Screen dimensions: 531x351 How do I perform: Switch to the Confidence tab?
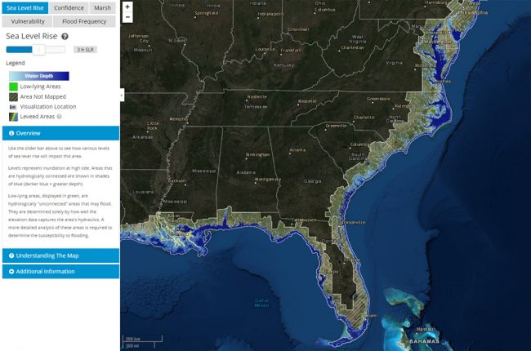pyautogui.click(x=69, y=7)
